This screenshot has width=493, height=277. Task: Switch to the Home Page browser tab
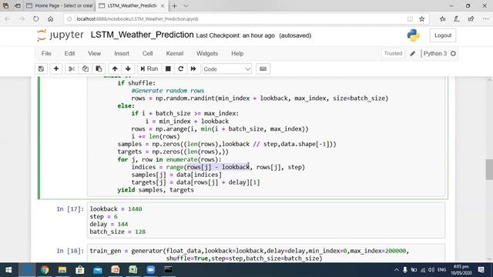tap(60, 5)
